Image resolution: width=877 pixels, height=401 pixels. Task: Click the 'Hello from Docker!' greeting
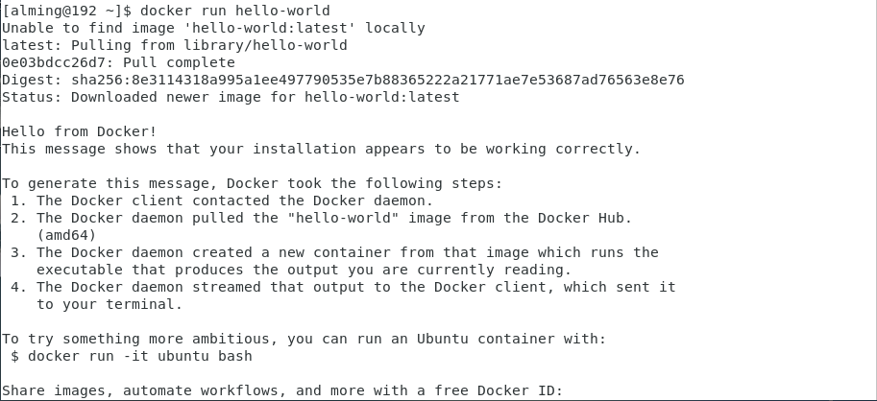79,131
